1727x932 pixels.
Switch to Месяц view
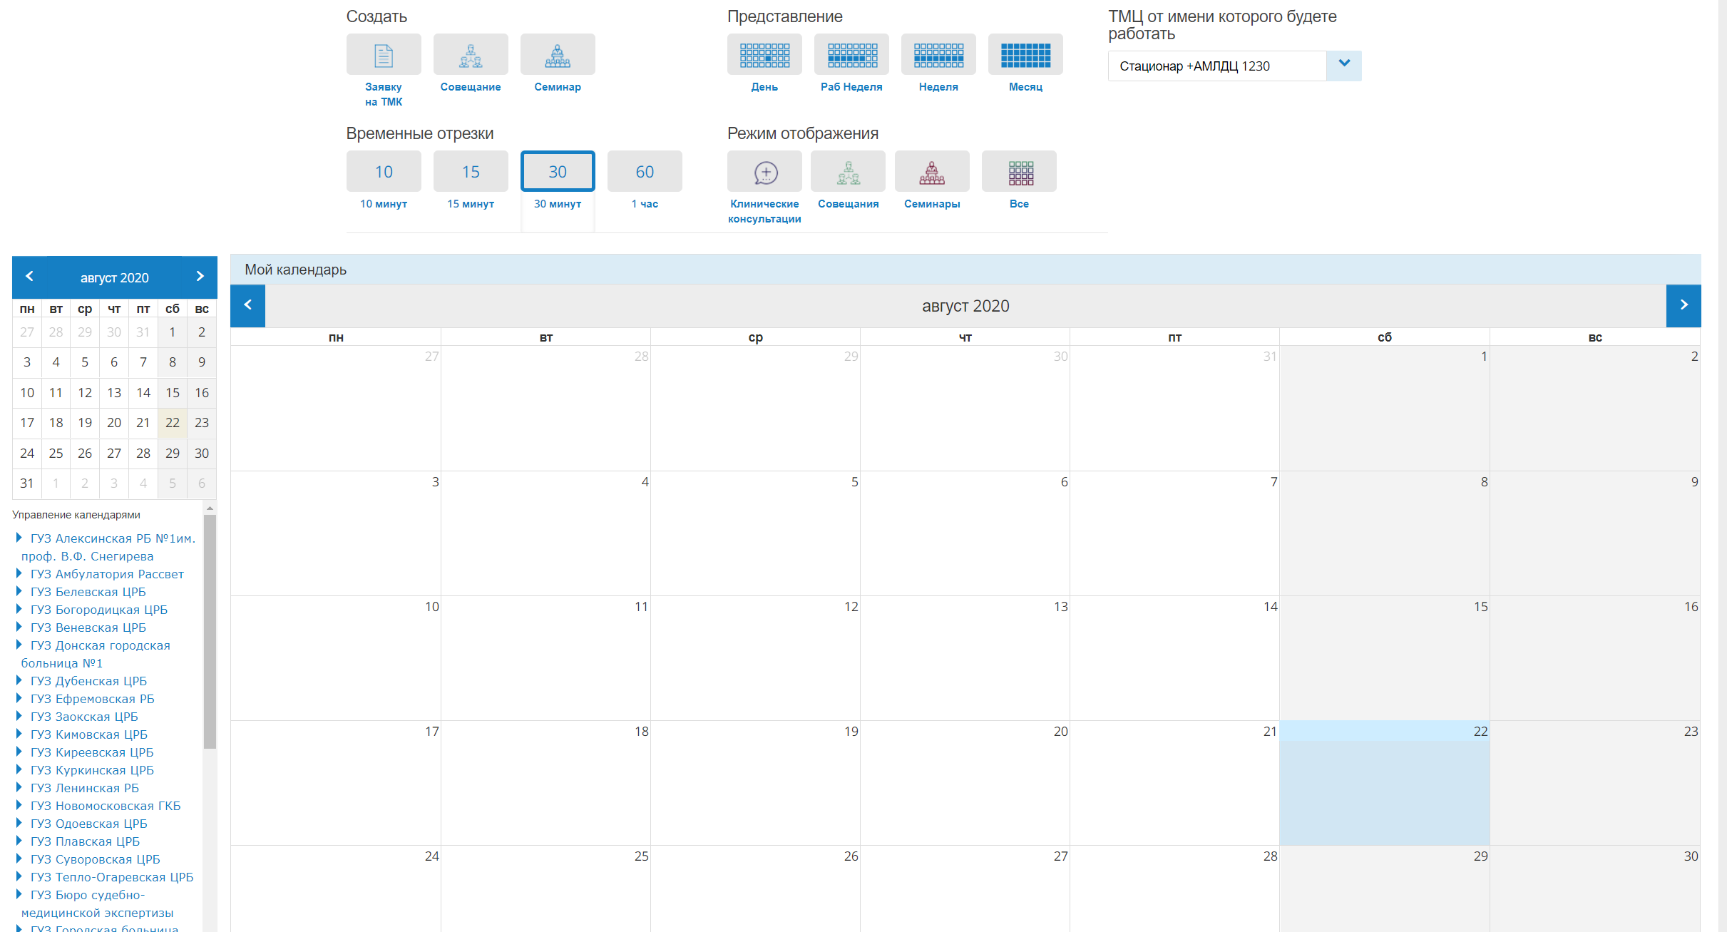tap(1025, 55)
